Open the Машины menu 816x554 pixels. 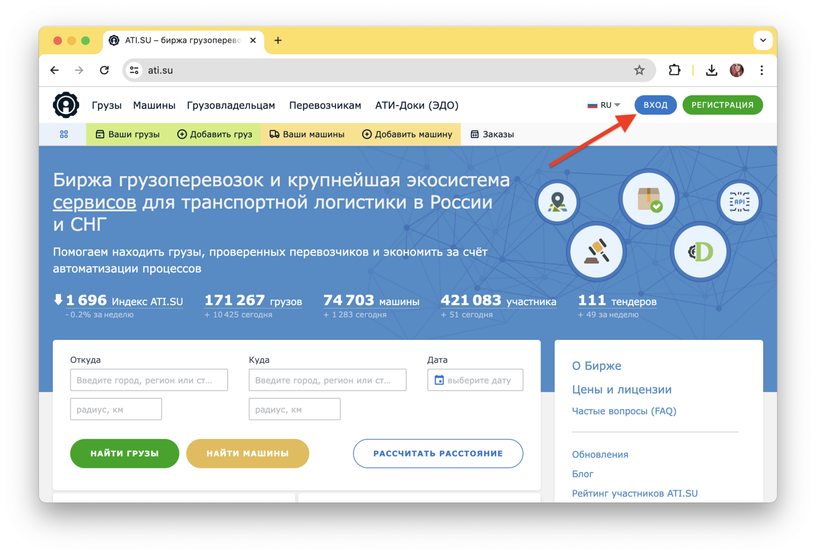(154, 105)
